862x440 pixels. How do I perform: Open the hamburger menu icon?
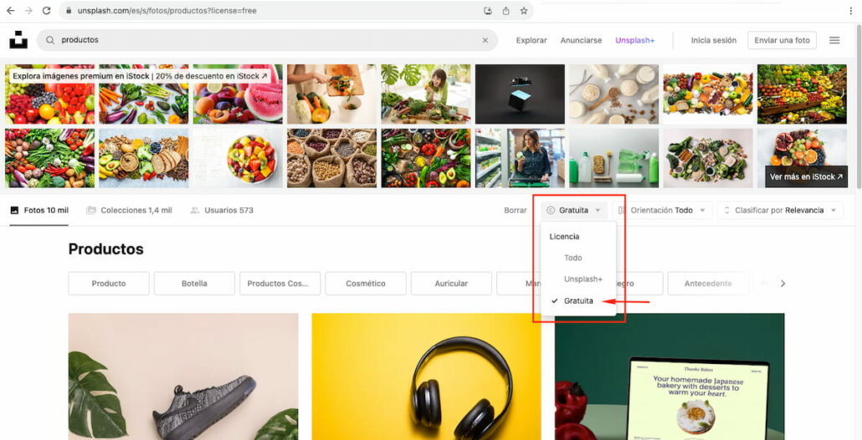(834, 40)
